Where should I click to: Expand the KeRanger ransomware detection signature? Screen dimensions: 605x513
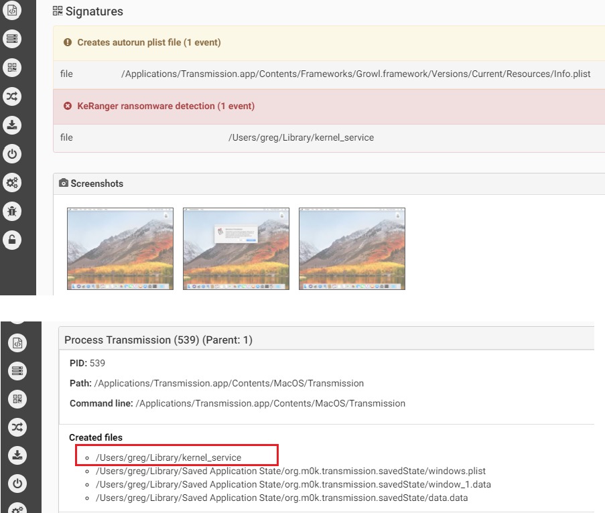329,106
